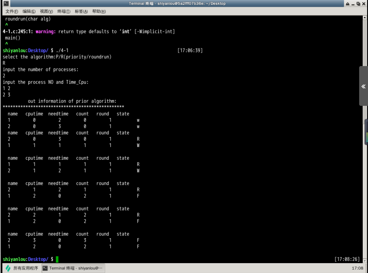The image size is (368, 273).
Task: Open the 终端 (Terminal) menu
Action: (64, 11)
